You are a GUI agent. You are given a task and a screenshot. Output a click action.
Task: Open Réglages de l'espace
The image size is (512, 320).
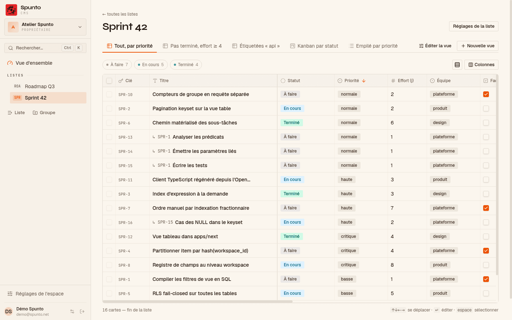[x=45, y=294]
